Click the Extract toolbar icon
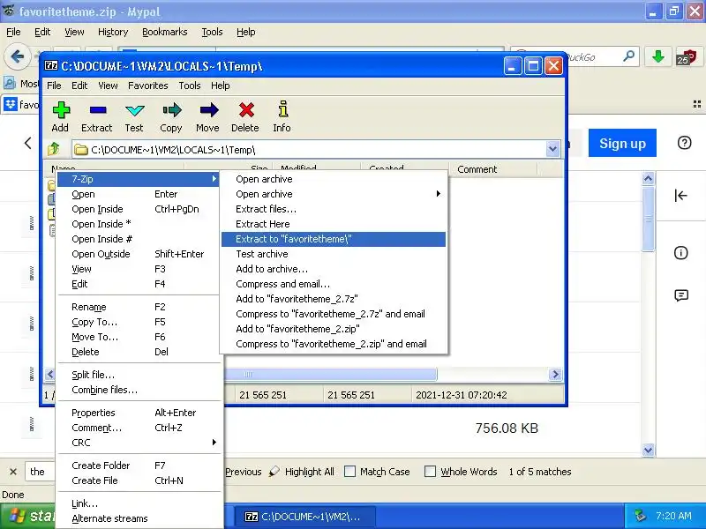706x529 pixels. (x=98, y=110)
